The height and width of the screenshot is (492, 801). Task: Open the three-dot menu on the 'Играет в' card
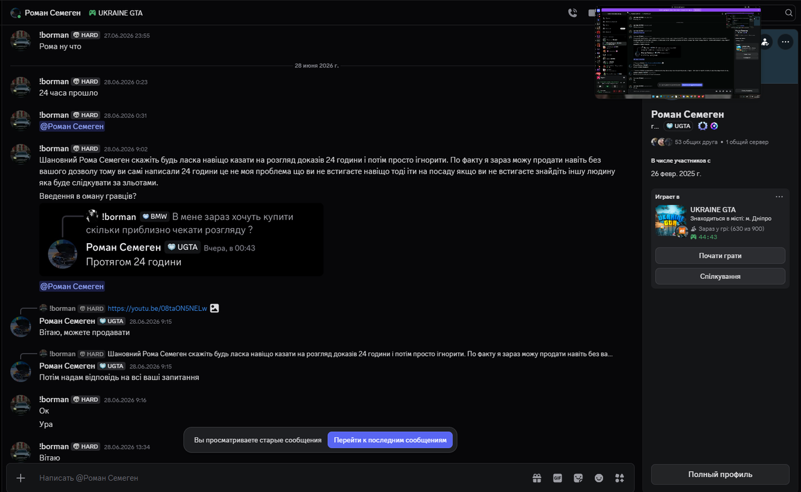coord(779,196)
